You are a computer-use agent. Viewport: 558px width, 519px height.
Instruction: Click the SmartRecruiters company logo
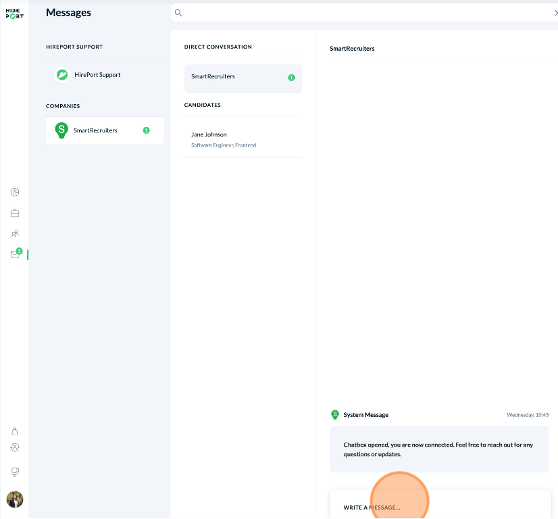61,130
